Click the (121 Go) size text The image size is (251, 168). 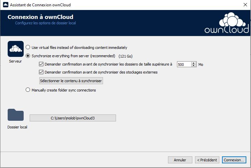coord(125,56)
